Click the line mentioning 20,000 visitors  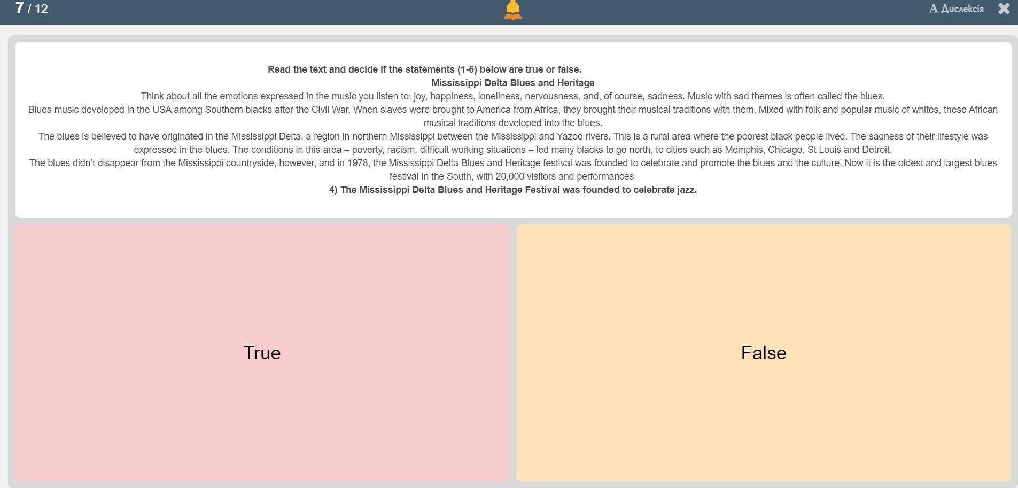511,176
